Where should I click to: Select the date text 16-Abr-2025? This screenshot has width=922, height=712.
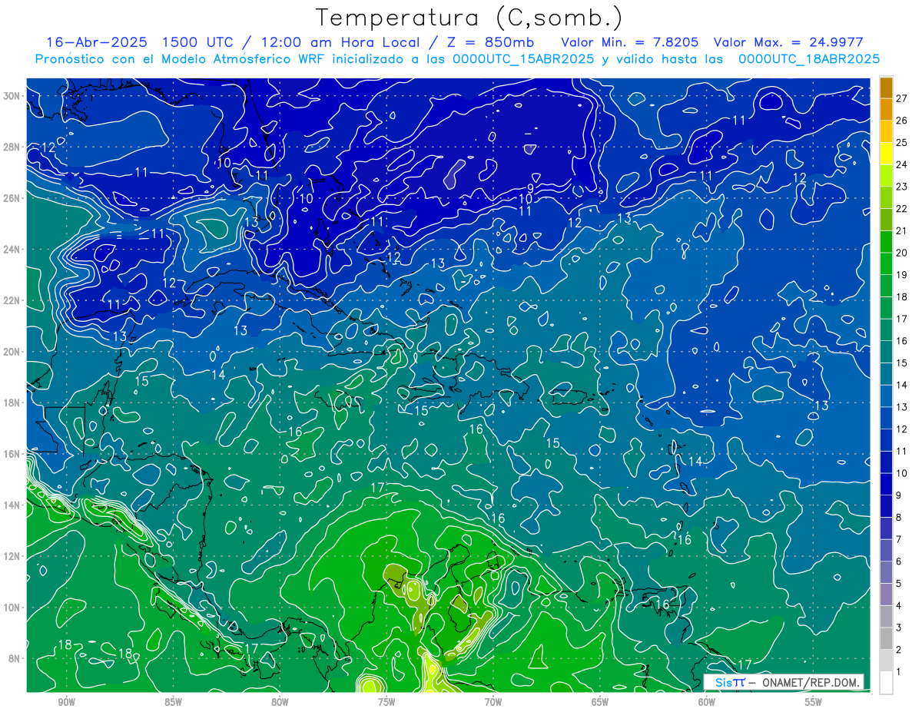point(96,42)
